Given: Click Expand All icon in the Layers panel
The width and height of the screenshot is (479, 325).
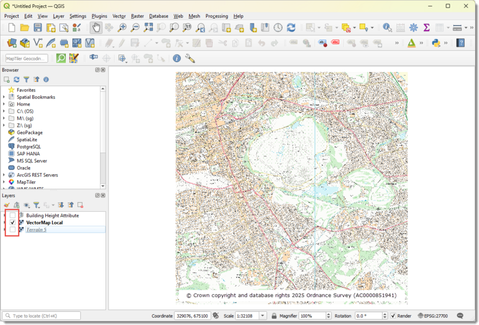Looking at the screenshot, I should [61, 205].
